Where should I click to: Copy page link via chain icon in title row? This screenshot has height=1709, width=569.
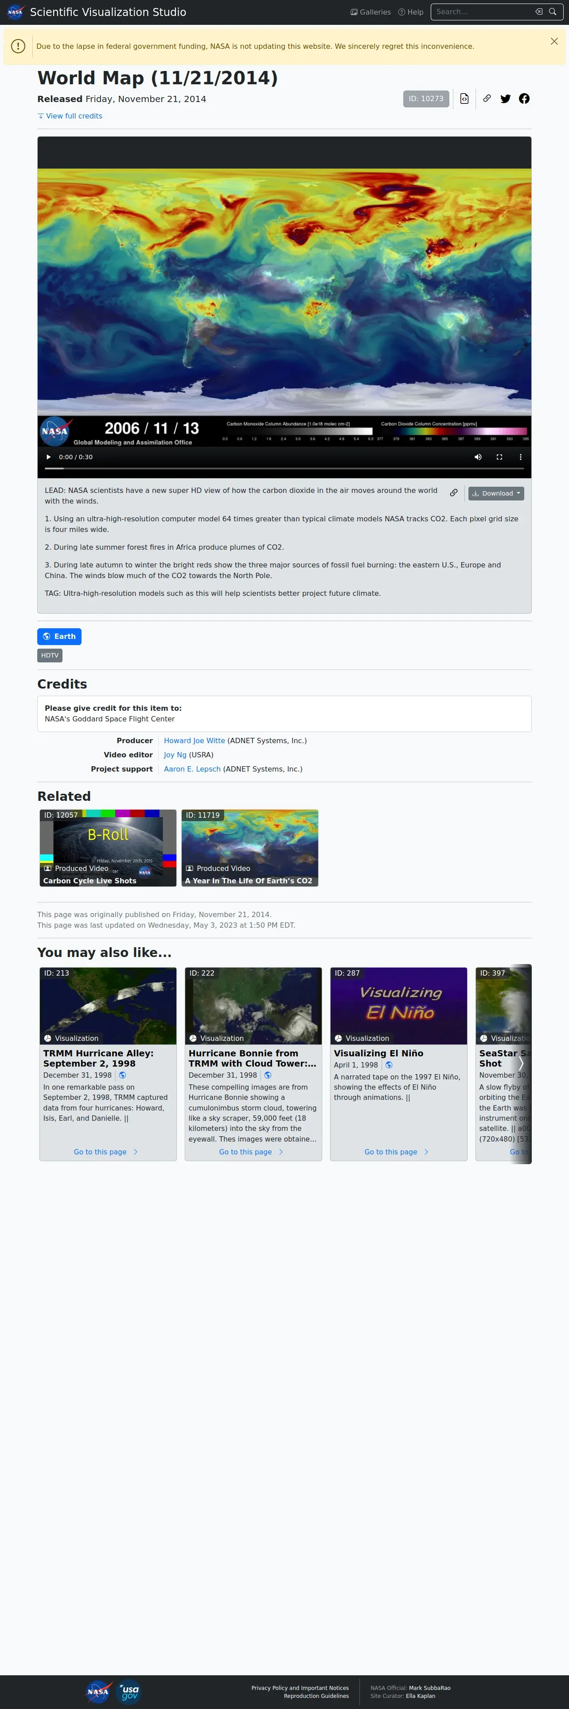[487, 98]
